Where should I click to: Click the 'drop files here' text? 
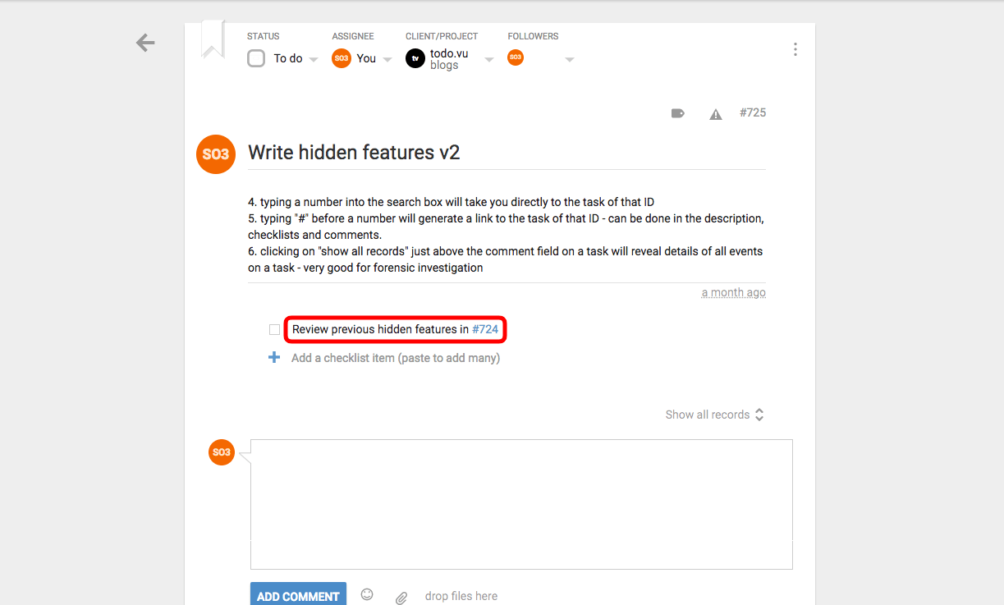pyautogui.click(x=461, y=596)
